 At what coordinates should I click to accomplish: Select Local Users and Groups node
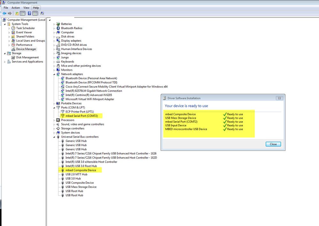coord(31,40)
